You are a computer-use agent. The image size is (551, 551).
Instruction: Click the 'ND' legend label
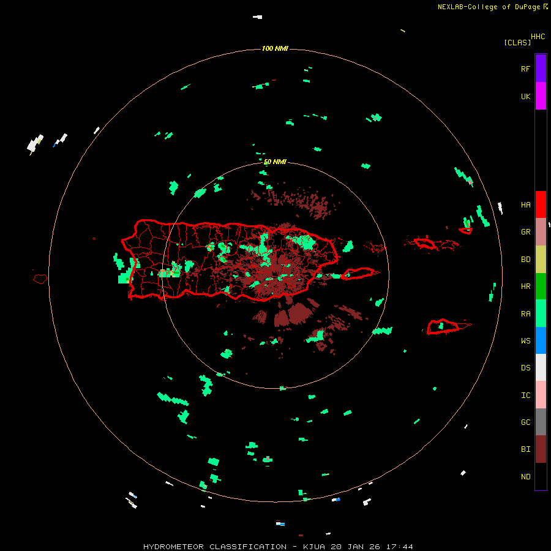pyautogui.click(x=525, y=477)
